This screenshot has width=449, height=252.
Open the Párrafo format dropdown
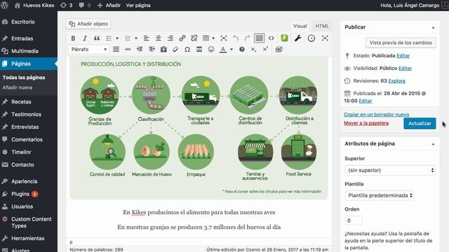point(88,50)
